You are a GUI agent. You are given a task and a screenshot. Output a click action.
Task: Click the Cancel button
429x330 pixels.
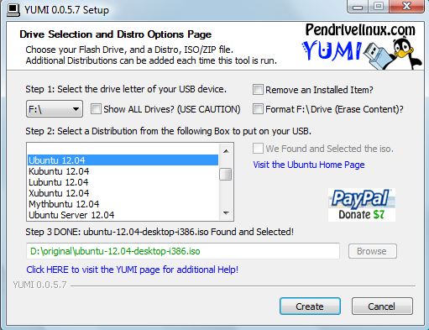point(382,306)
